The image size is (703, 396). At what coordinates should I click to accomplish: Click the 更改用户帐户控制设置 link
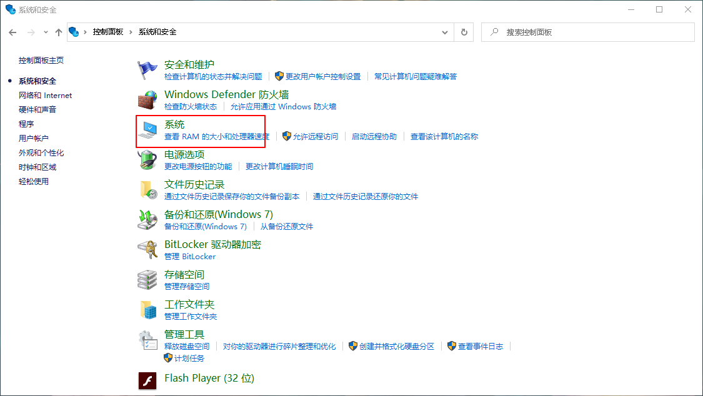(322, 77)
